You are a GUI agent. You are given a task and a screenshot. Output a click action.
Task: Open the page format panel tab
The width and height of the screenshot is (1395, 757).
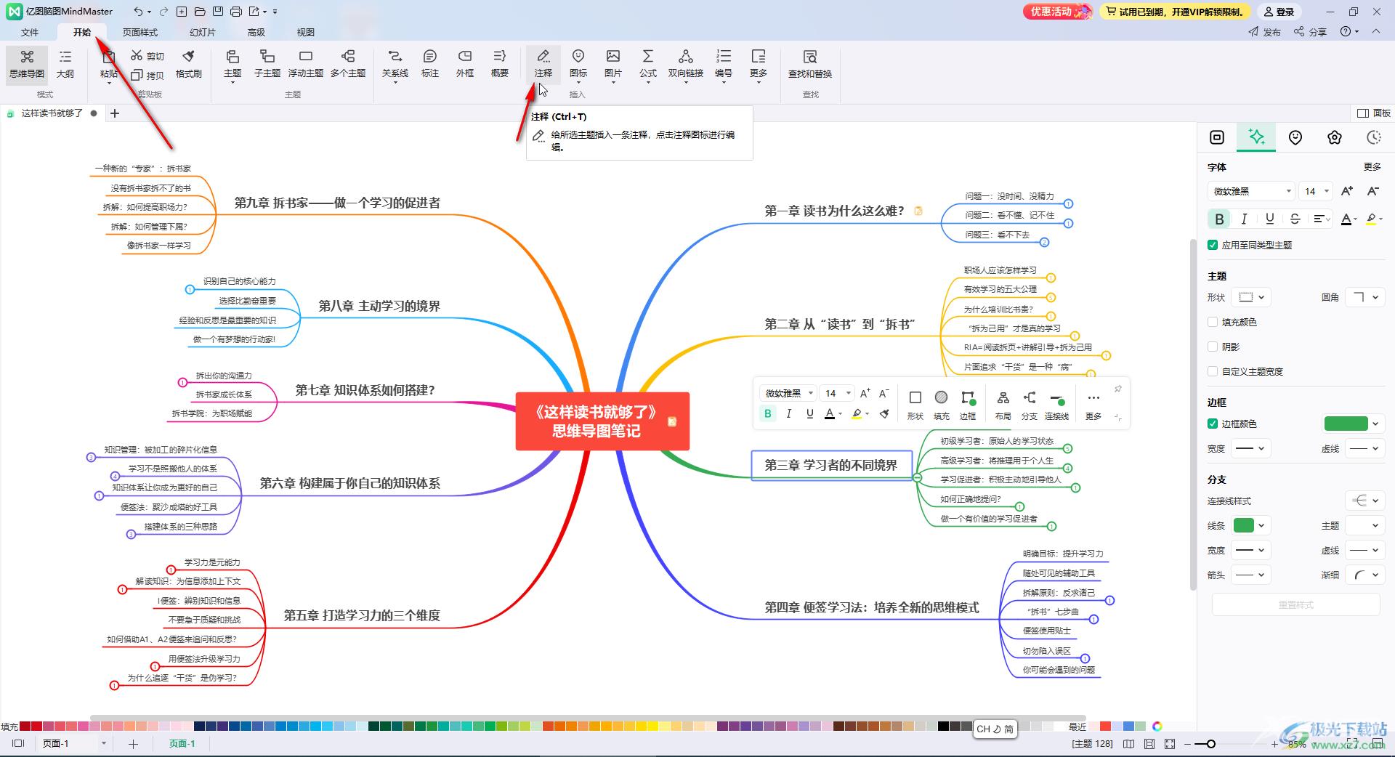[x=1217, y=137]
